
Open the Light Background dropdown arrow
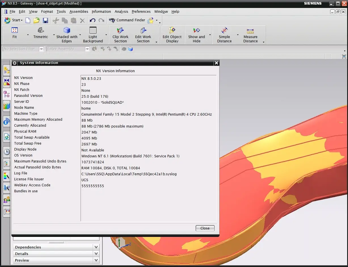click(106, 35)
